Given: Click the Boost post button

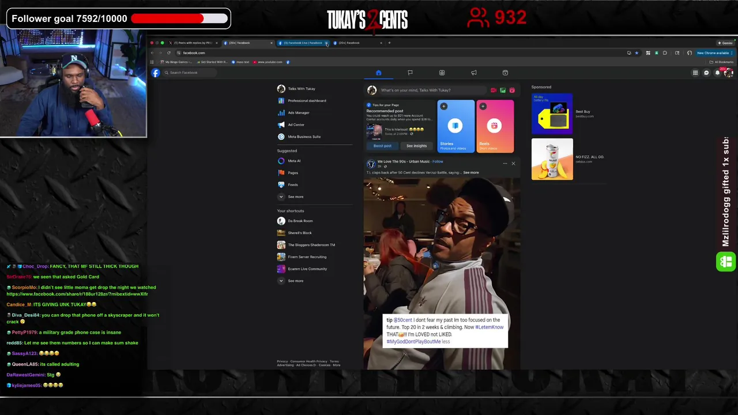Looking at the screenshot, I should (382, 146).
